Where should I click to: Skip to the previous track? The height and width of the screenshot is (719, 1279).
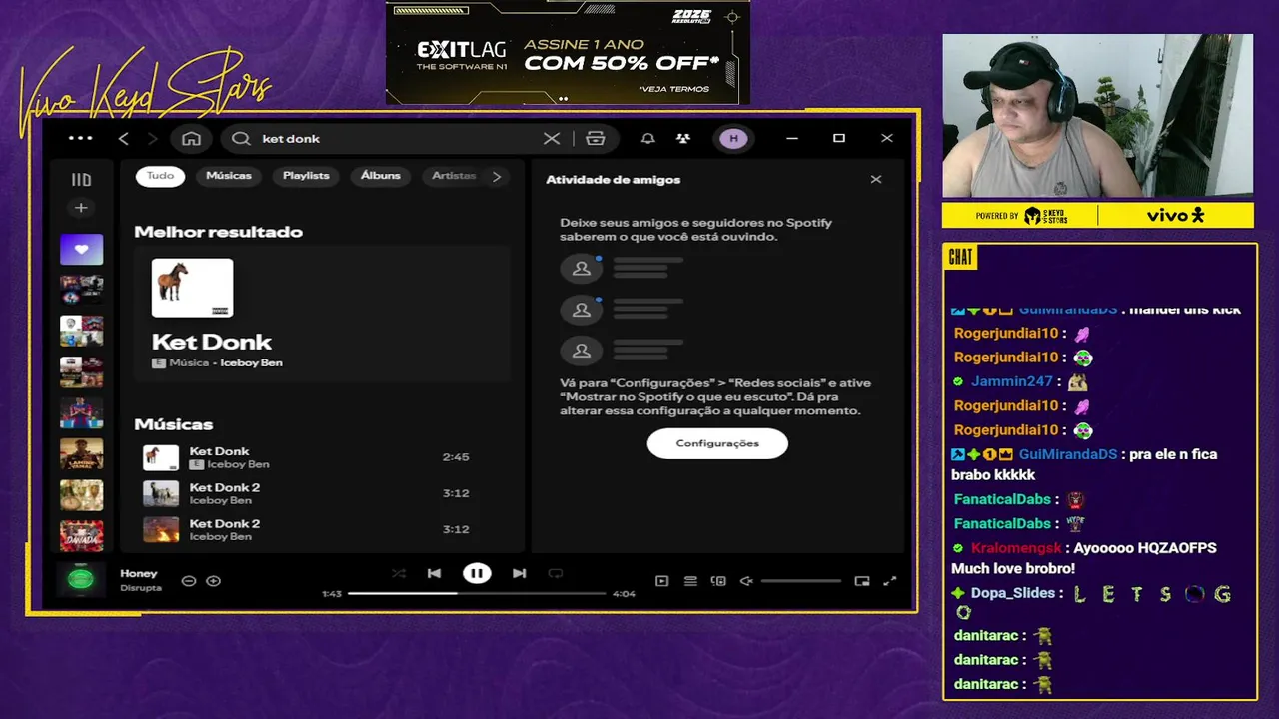pos(434,573)
